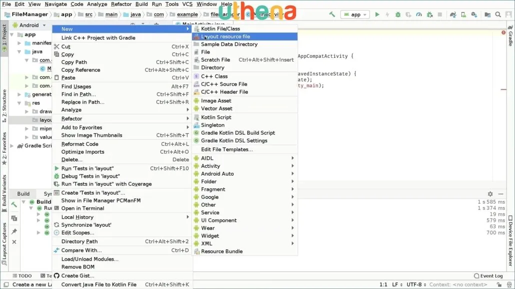515x289 pixels.
Task: Start debugging with the bug icon
Action: [397, 14]
